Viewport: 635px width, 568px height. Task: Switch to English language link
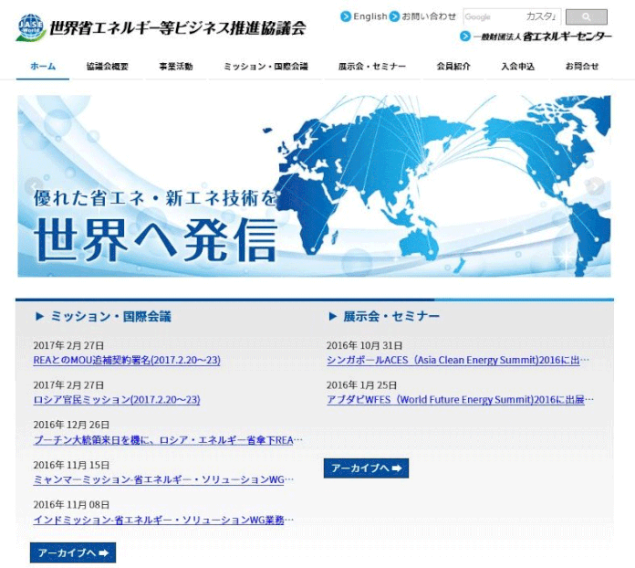click(x=370, y=16)
